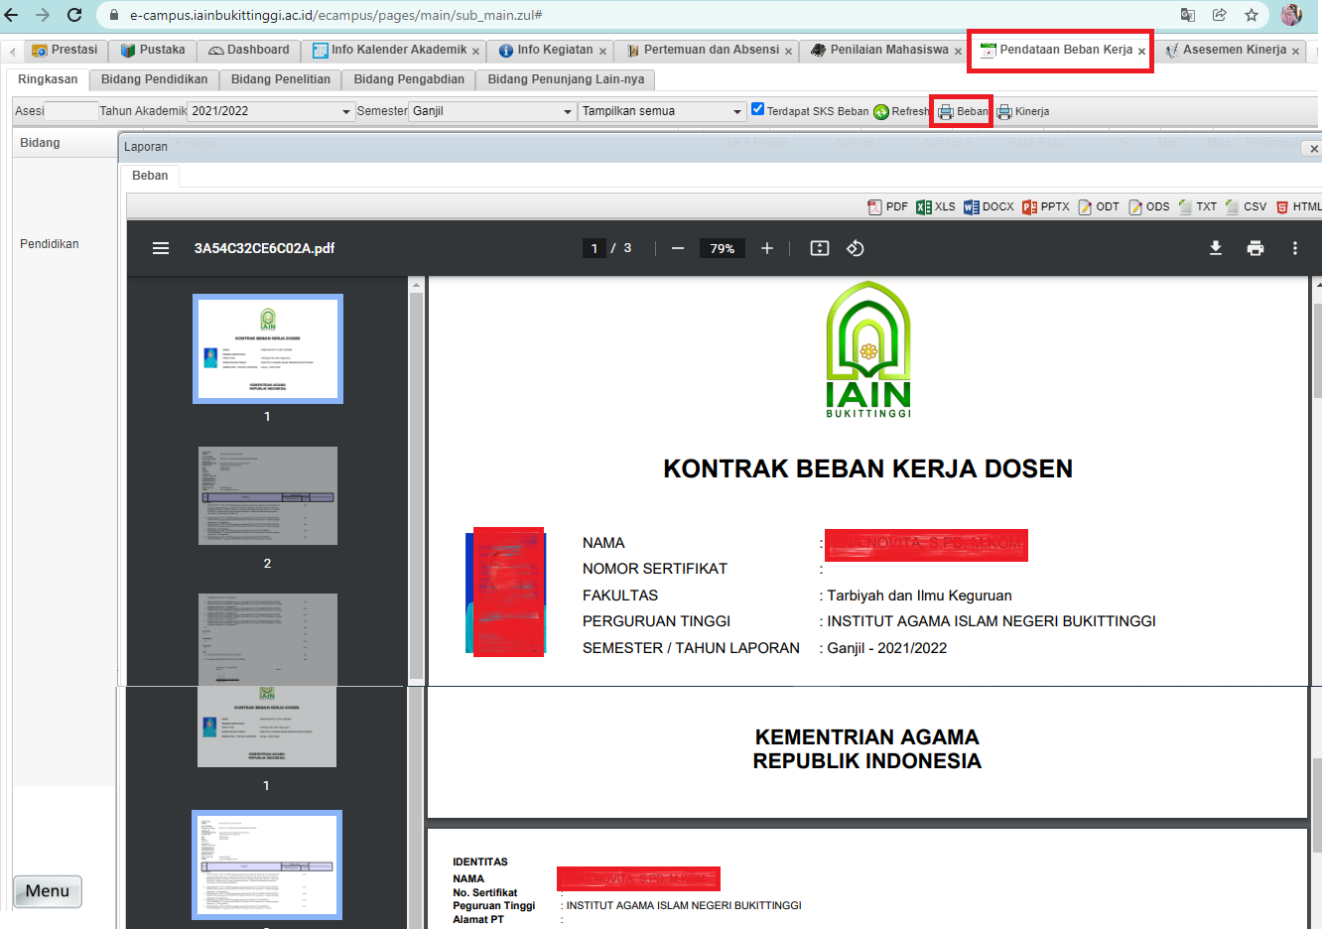1322x929 pixels.
Task: Zoom in the PDF with plus
Action: (x=766, y=248)
